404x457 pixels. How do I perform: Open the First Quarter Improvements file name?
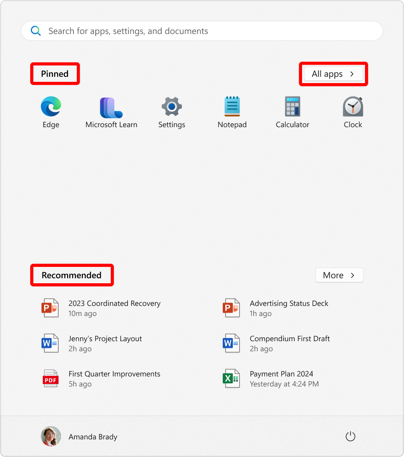115,374
